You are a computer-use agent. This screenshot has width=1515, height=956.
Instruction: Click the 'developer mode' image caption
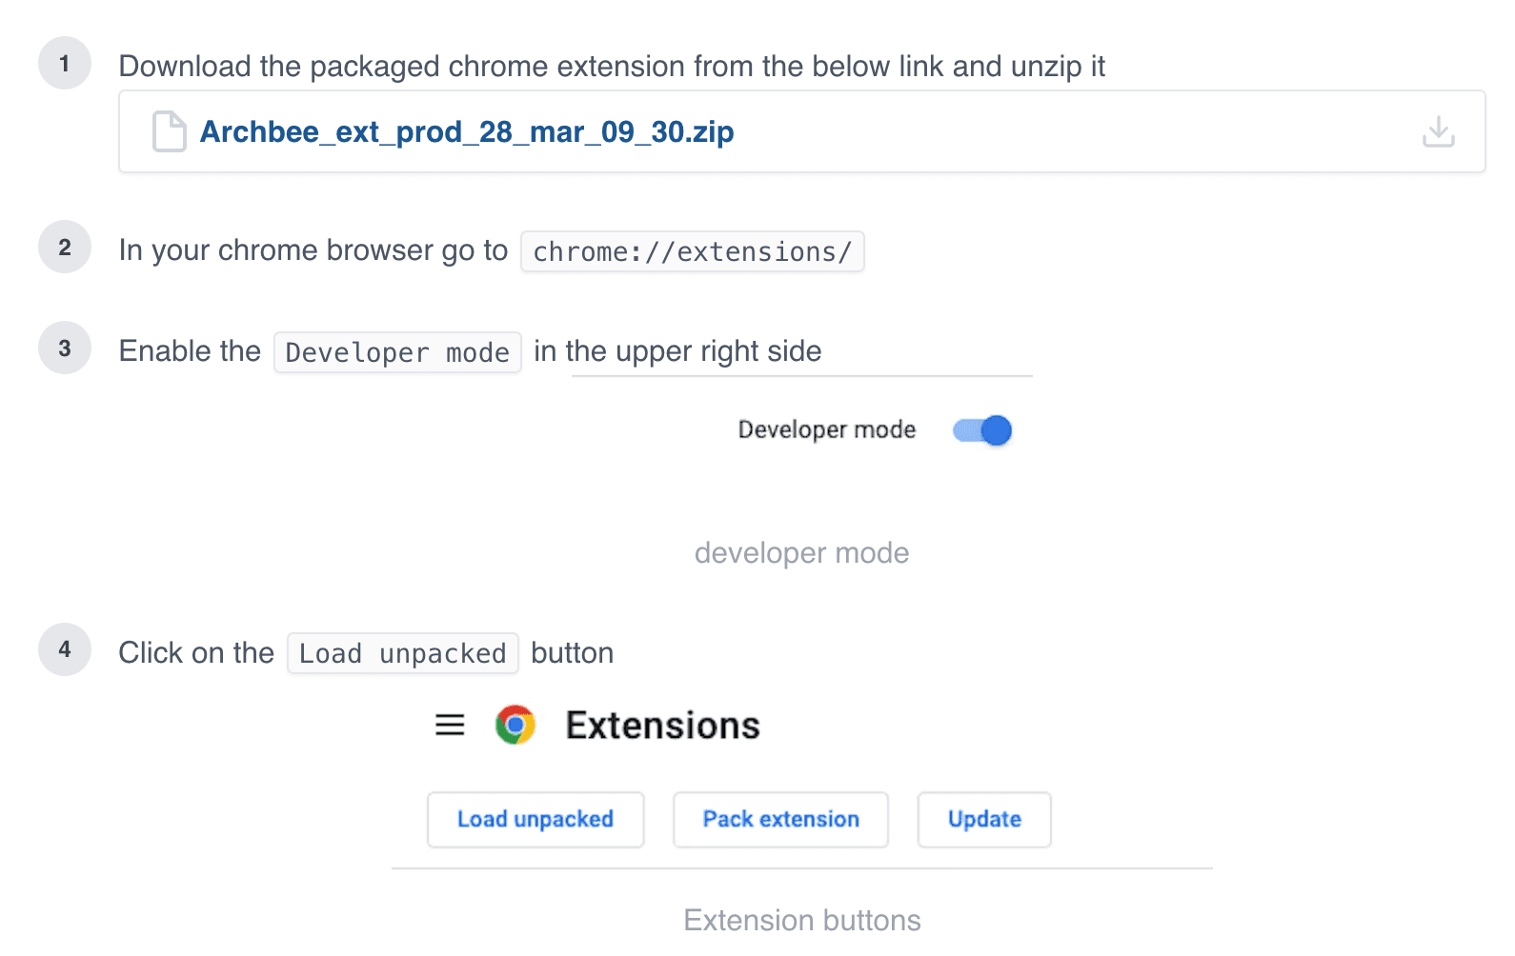[x=802, y=553]
